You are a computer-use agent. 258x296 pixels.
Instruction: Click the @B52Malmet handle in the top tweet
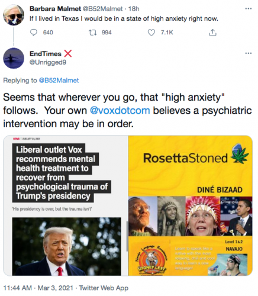pos(102,9)
